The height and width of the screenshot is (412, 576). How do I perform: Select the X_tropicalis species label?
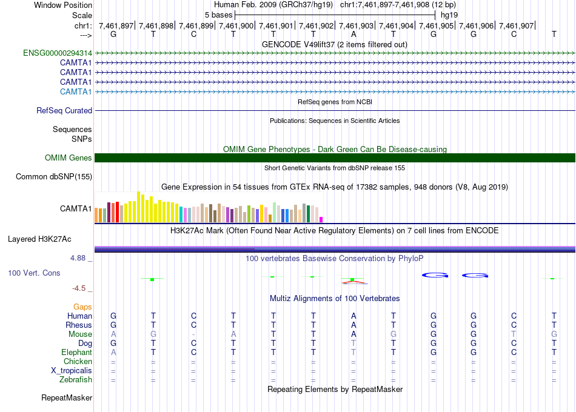tap(72, 371)
